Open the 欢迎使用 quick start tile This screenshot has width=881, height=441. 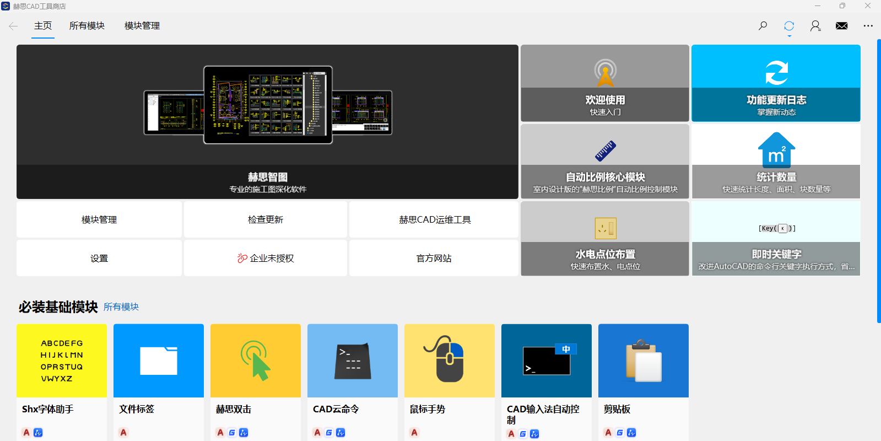(x=605, y=83)
